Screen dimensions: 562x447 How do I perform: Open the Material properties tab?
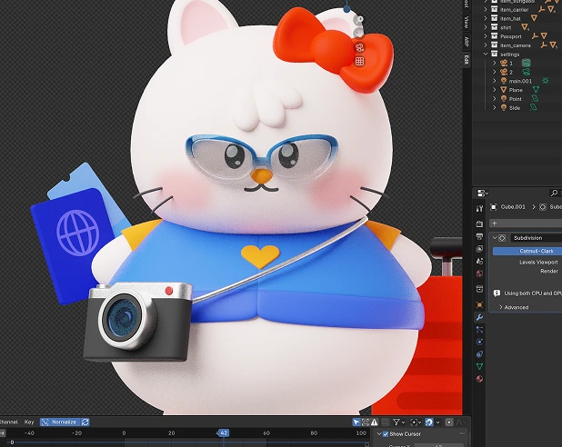[x=479, y=379]
